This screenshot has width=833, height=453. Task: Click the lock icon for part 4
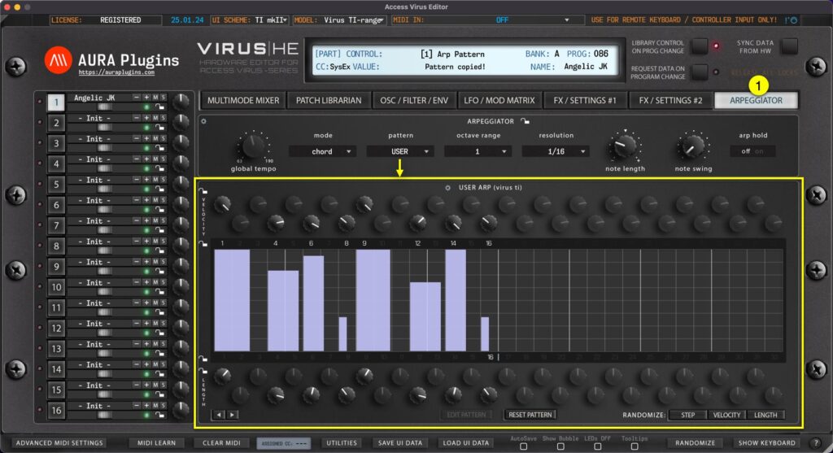[x=159, y=168]
